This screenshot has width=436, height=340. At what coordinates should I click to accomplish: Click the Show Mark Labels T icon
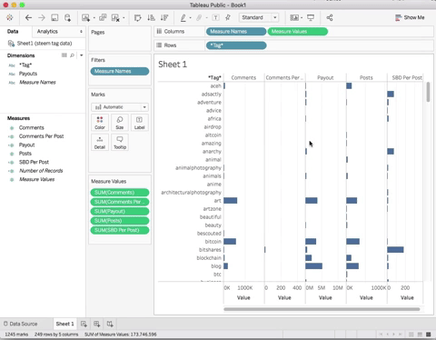[215, 17]
